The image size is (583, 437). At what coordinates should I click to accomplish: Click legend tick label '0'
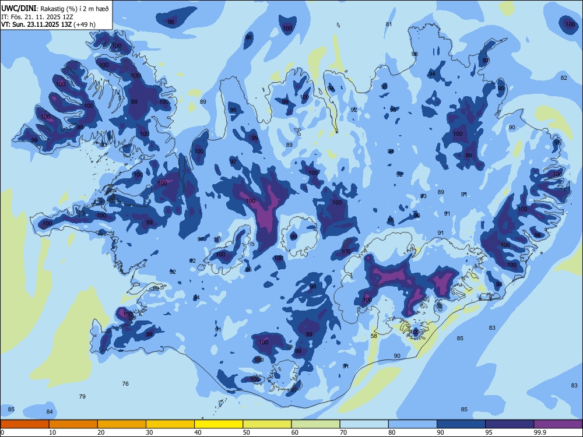[2, 432]
